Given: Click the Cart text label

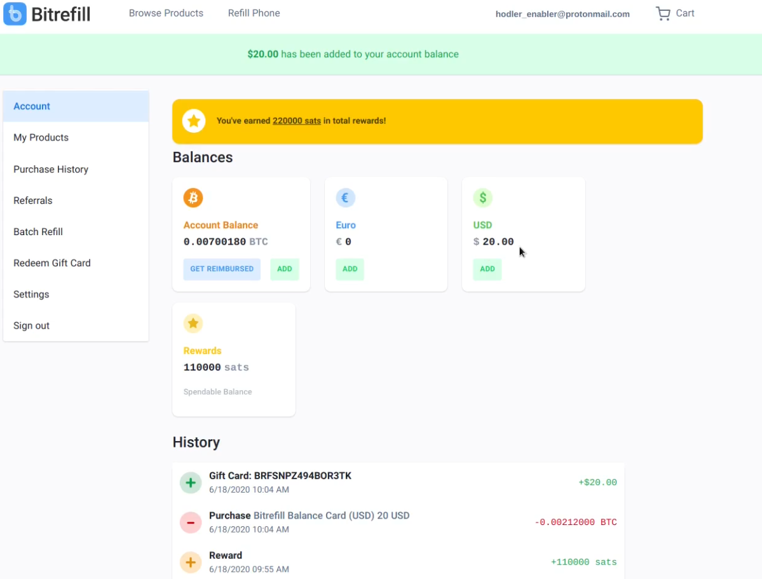Looking at the screenshot, I should click(x=684, y=13).
